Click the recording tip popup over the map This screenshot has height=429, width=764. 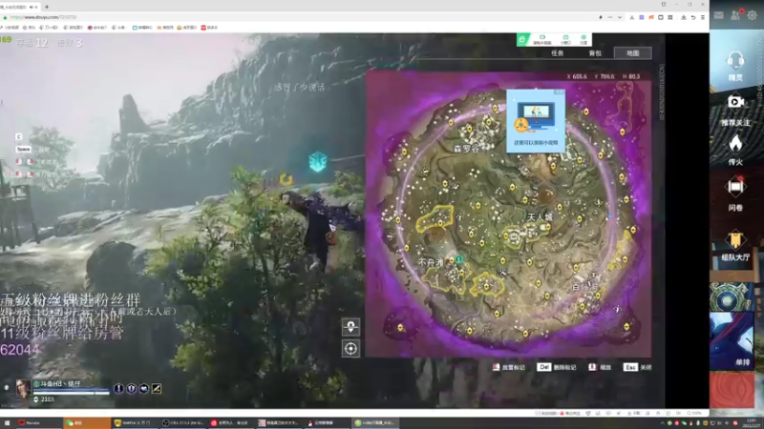(x=536, y=120)
